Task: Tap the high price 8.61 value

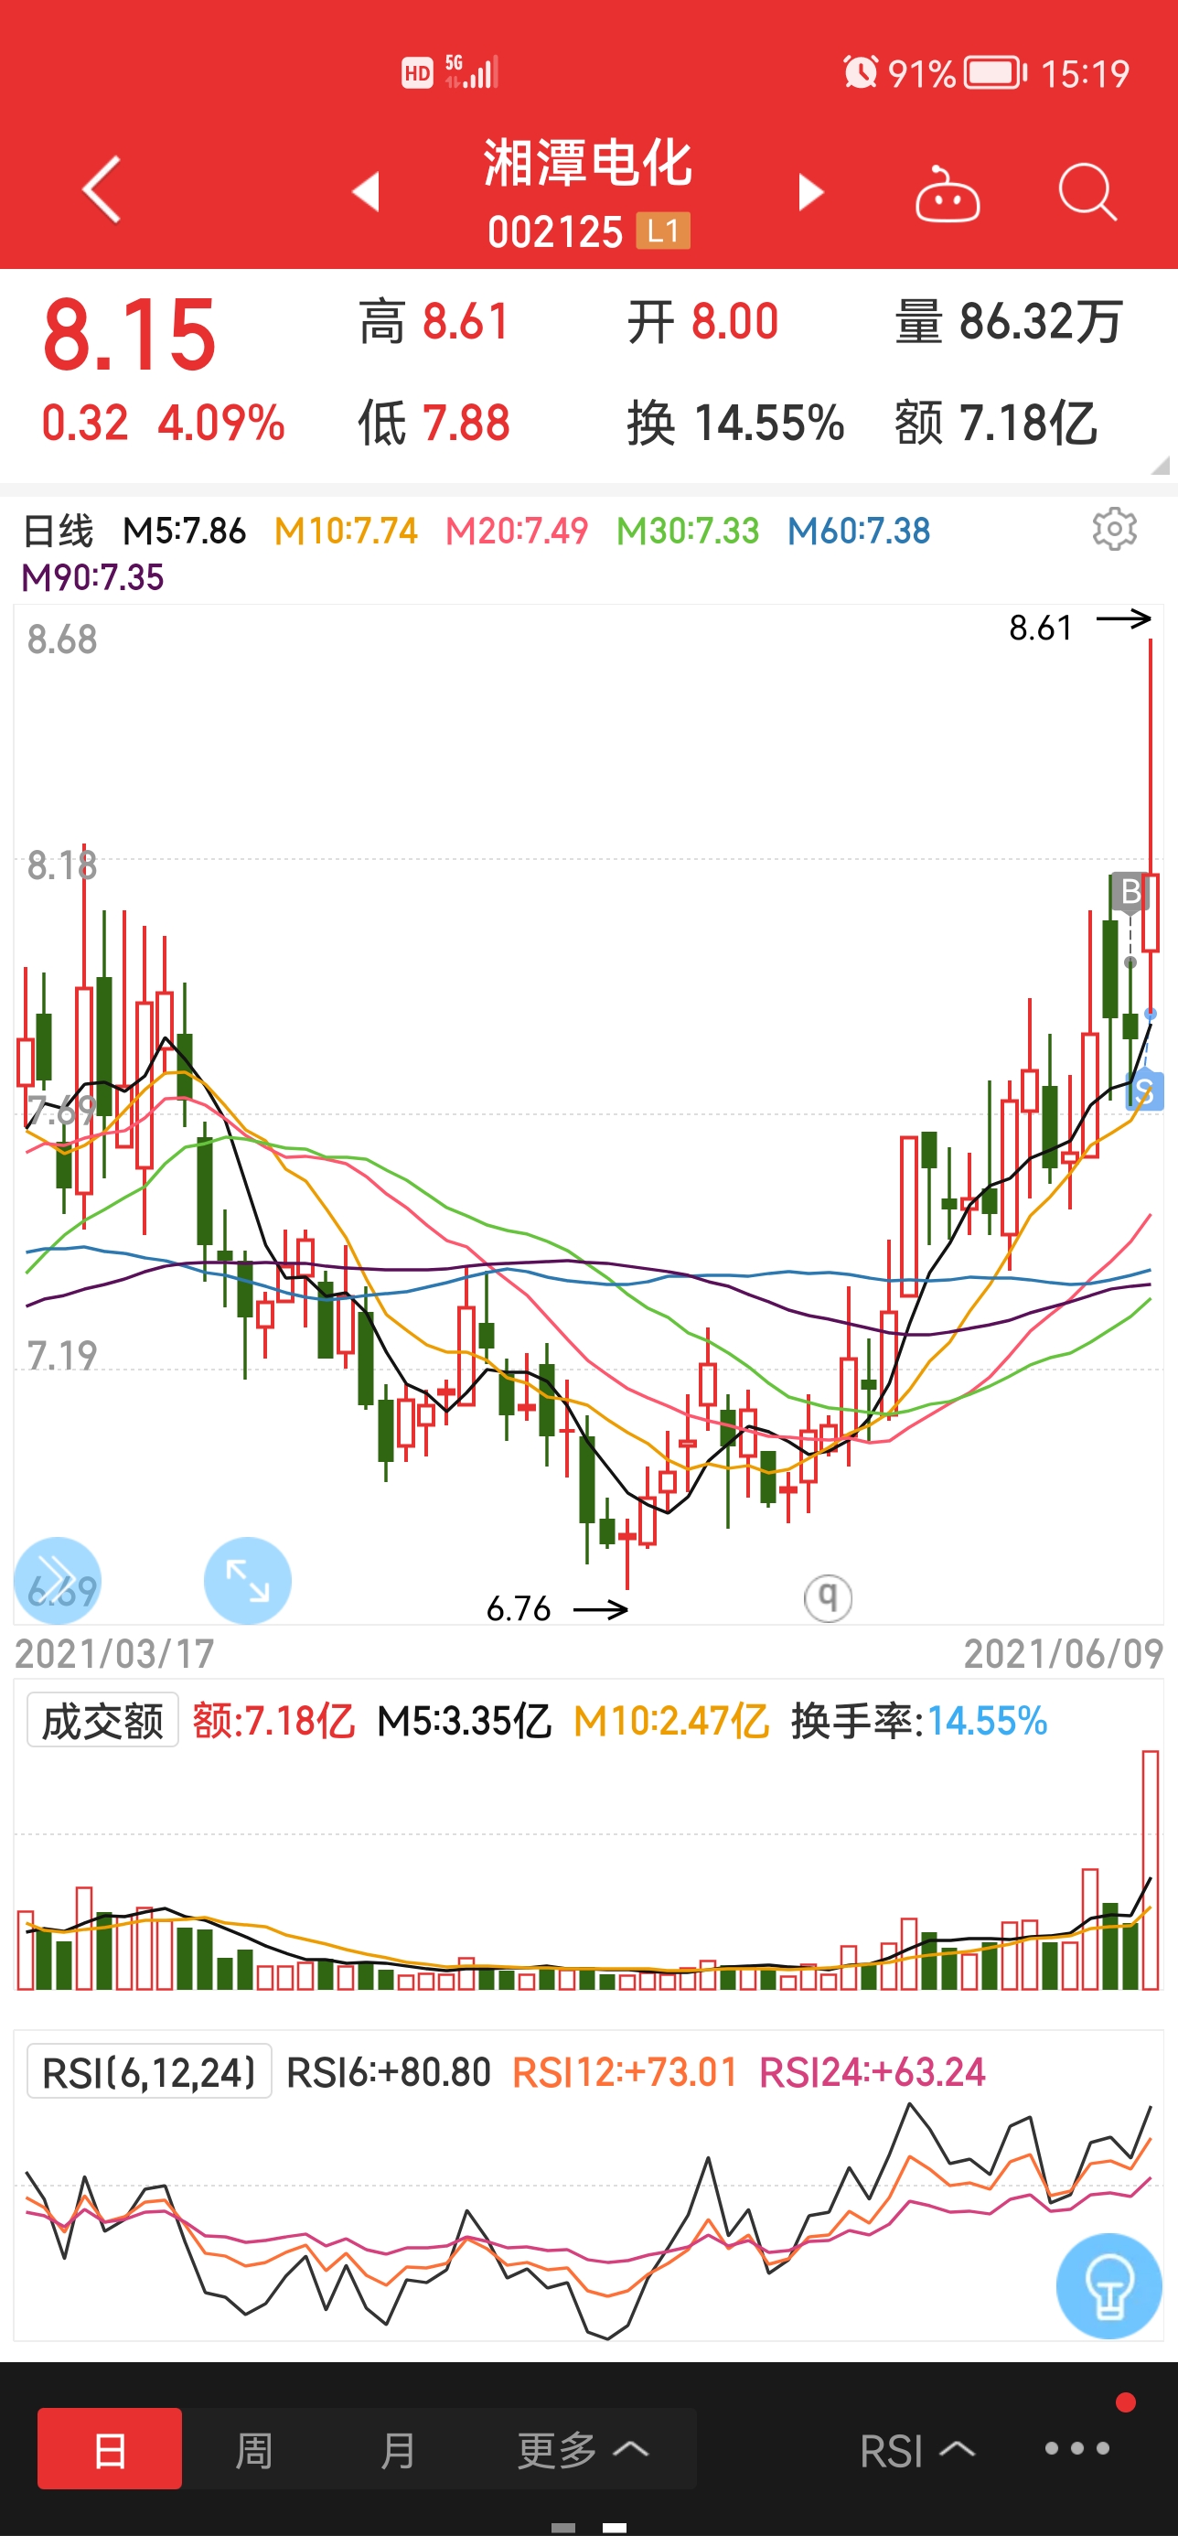Action: click(466, 322)
